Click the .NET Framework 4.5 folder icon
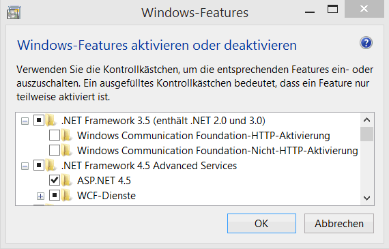The height and width of the screenshot is (249, 389). [x=51, y=165]
